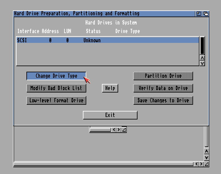
Task: Click the bottom-right window resize gadget
Action: tap(207, 164)
